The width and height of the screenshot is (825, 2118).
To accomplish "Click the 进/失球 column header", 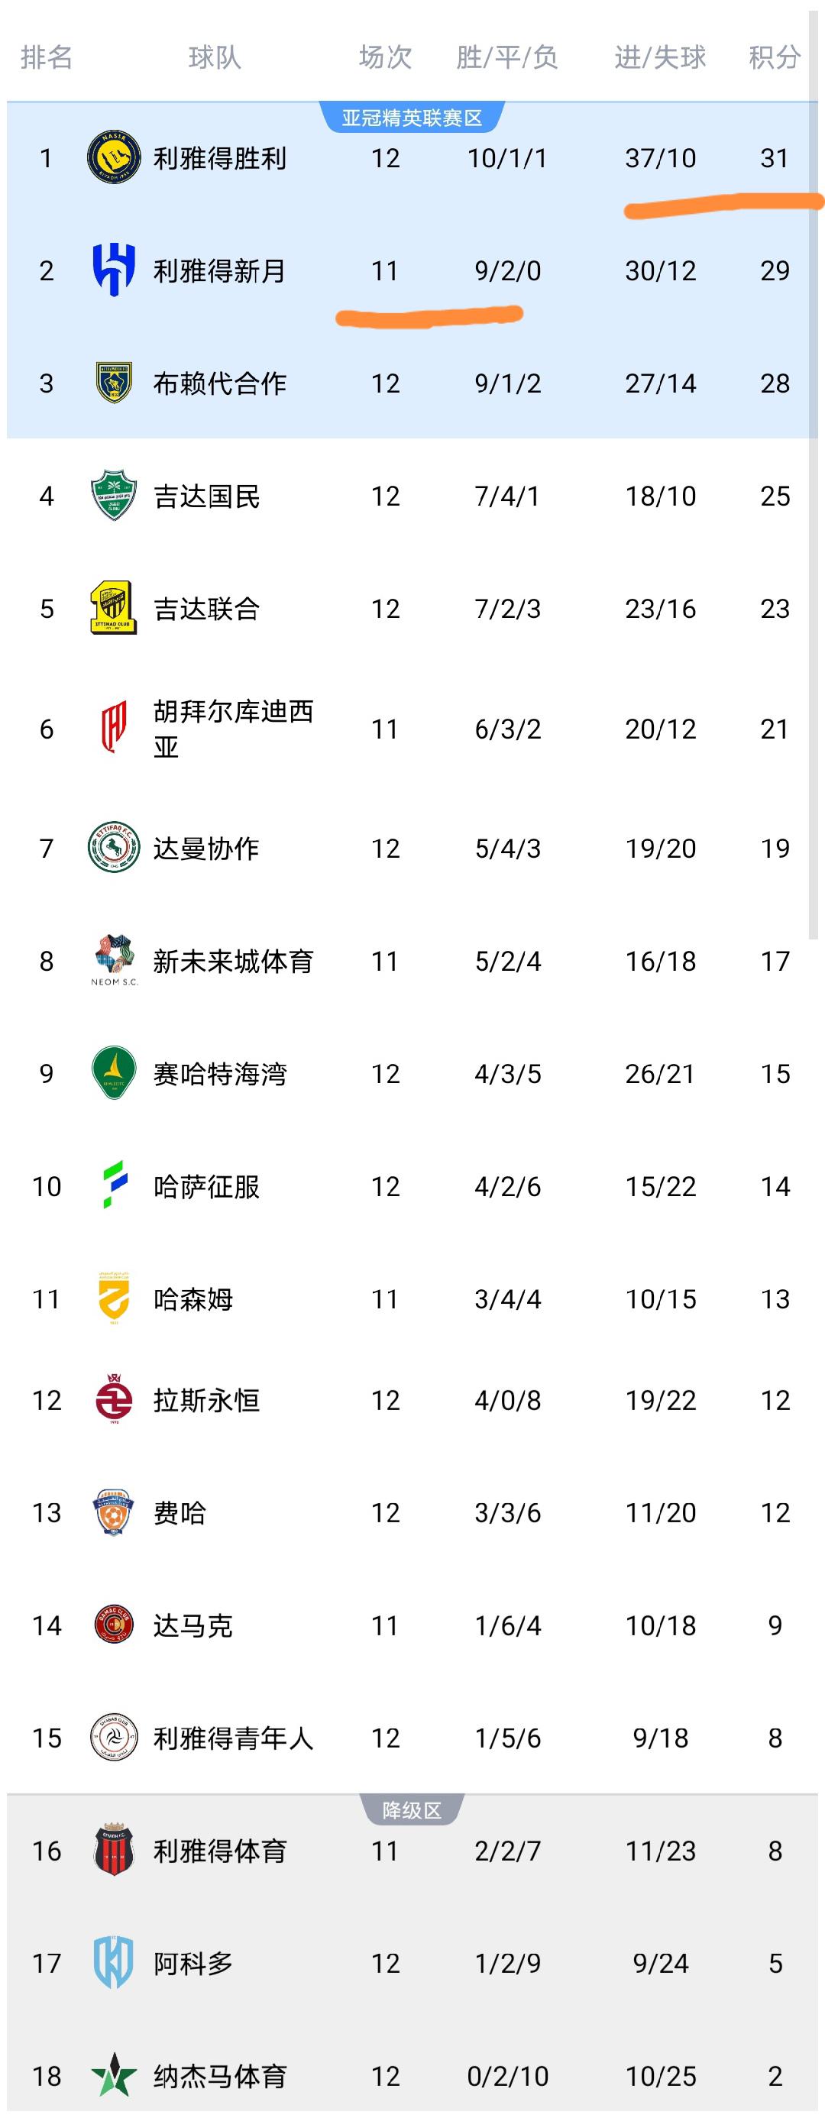I will (x=660, y=57).
